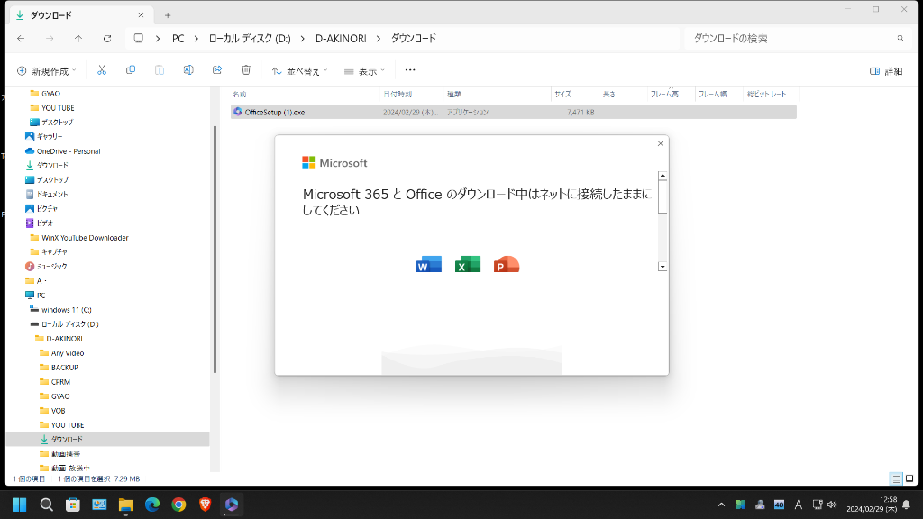
Task: Click D-AKINORI in the address bar
Action: (341, 38)
